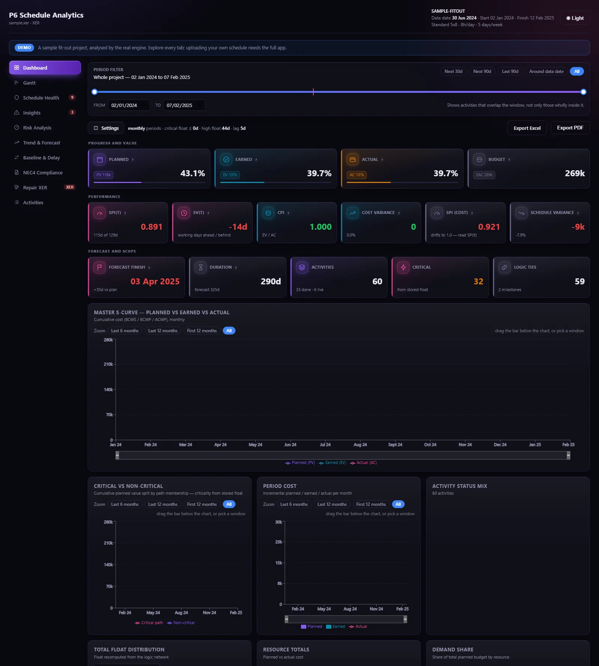The height and width of the screenshot is (666, 599).
Task: Select Around data date period filter
Action: click(x=546, y=71)
